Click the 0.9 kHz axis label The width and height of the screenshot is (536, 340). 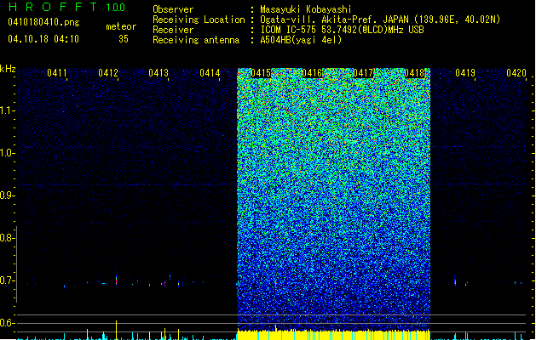(x=6, y=195)
